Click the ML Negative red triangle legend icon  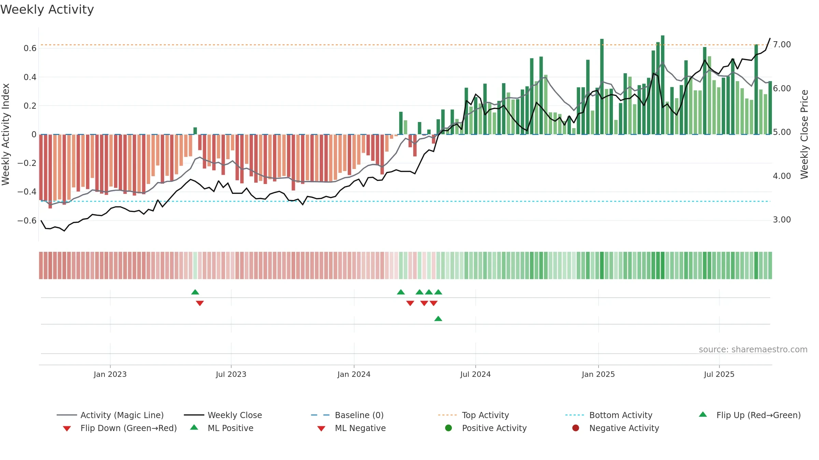[321, 429]
